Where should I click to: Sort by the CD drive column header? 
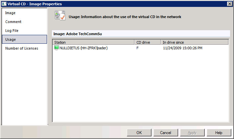(x=148, y=42)
